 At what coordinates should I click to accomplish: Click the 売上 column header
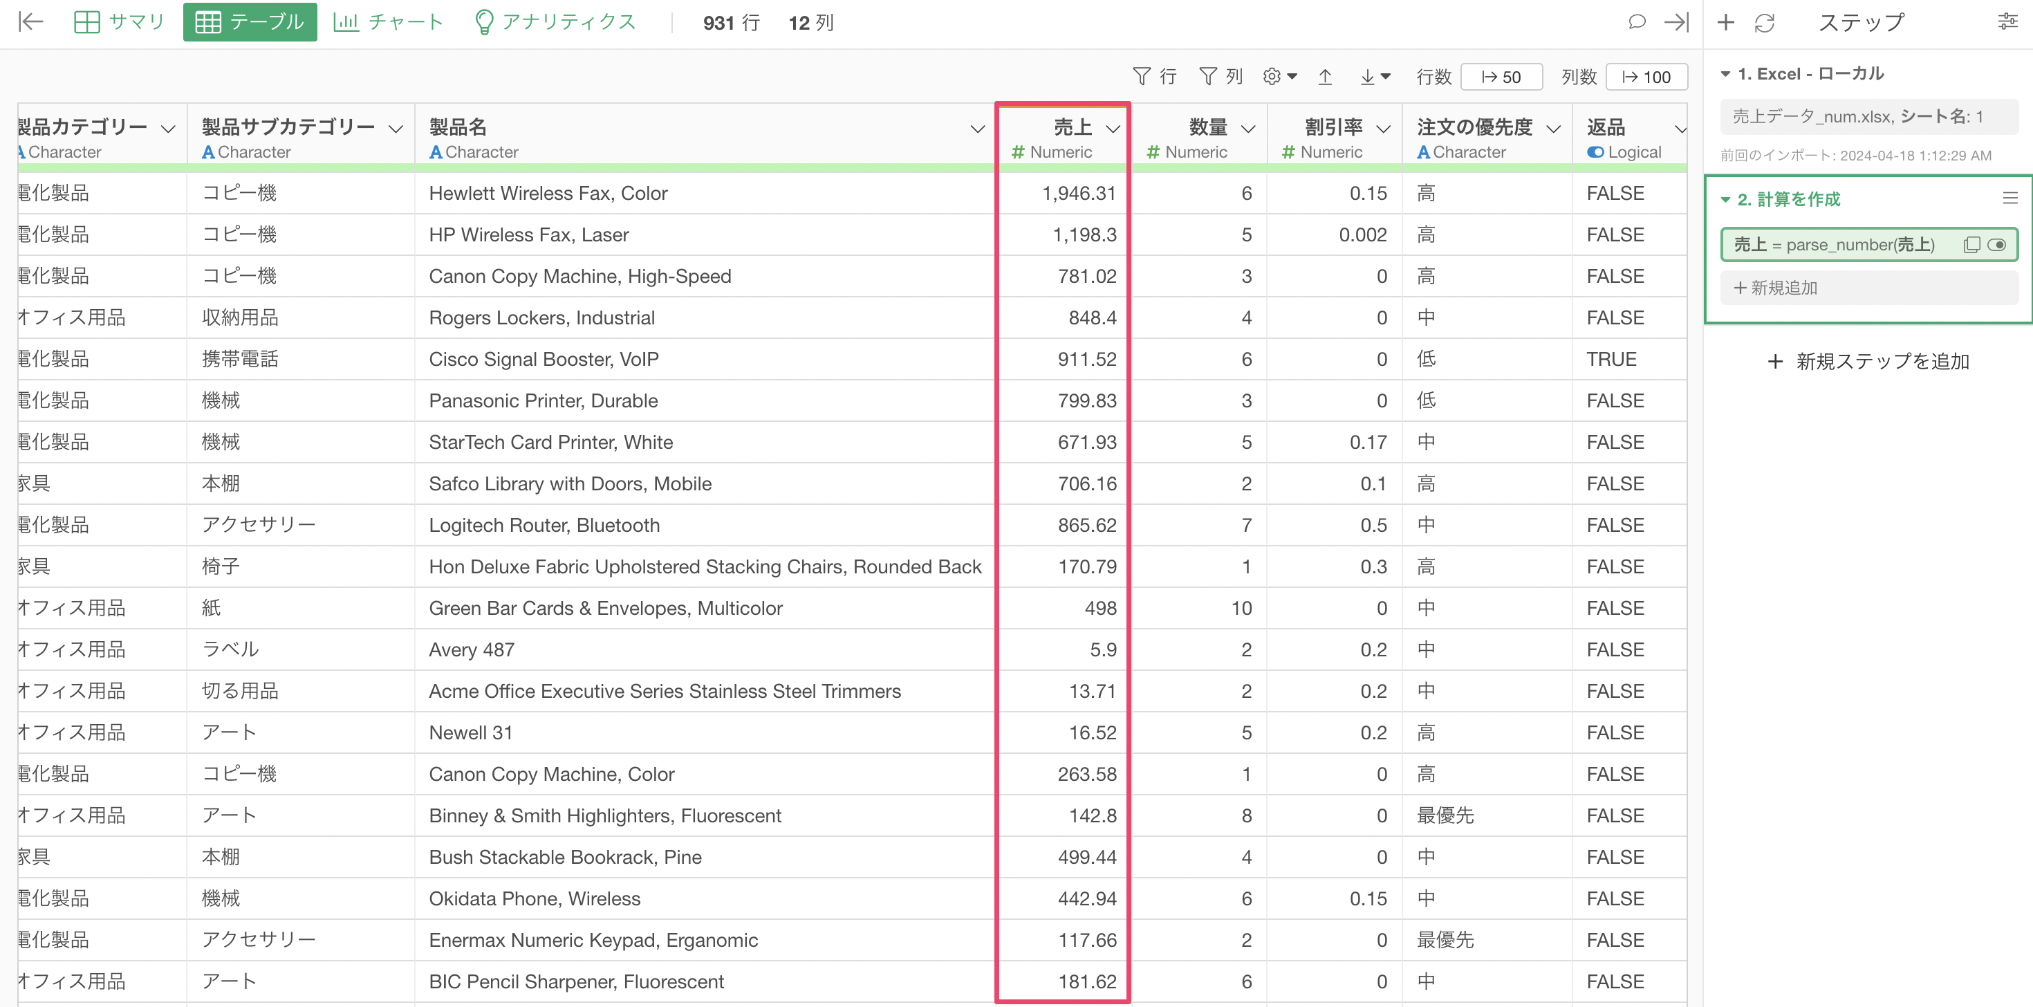click(1072, 127)
